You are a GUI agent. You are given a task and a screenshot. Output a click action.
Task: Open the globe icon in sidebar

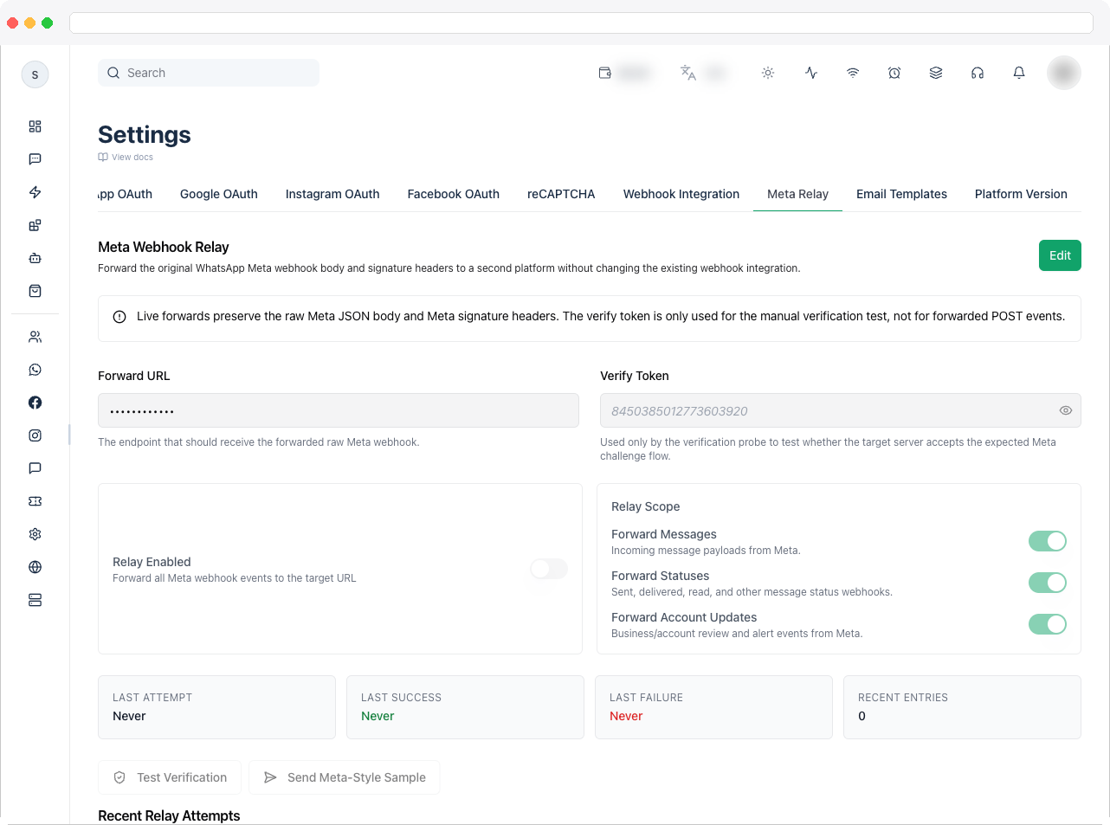point(35,567)
